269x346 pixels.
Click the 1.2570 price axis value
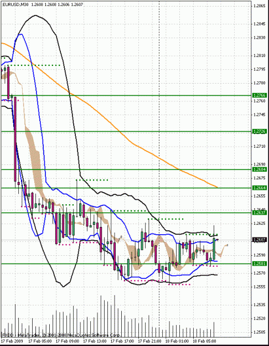(x=260, y=273)
